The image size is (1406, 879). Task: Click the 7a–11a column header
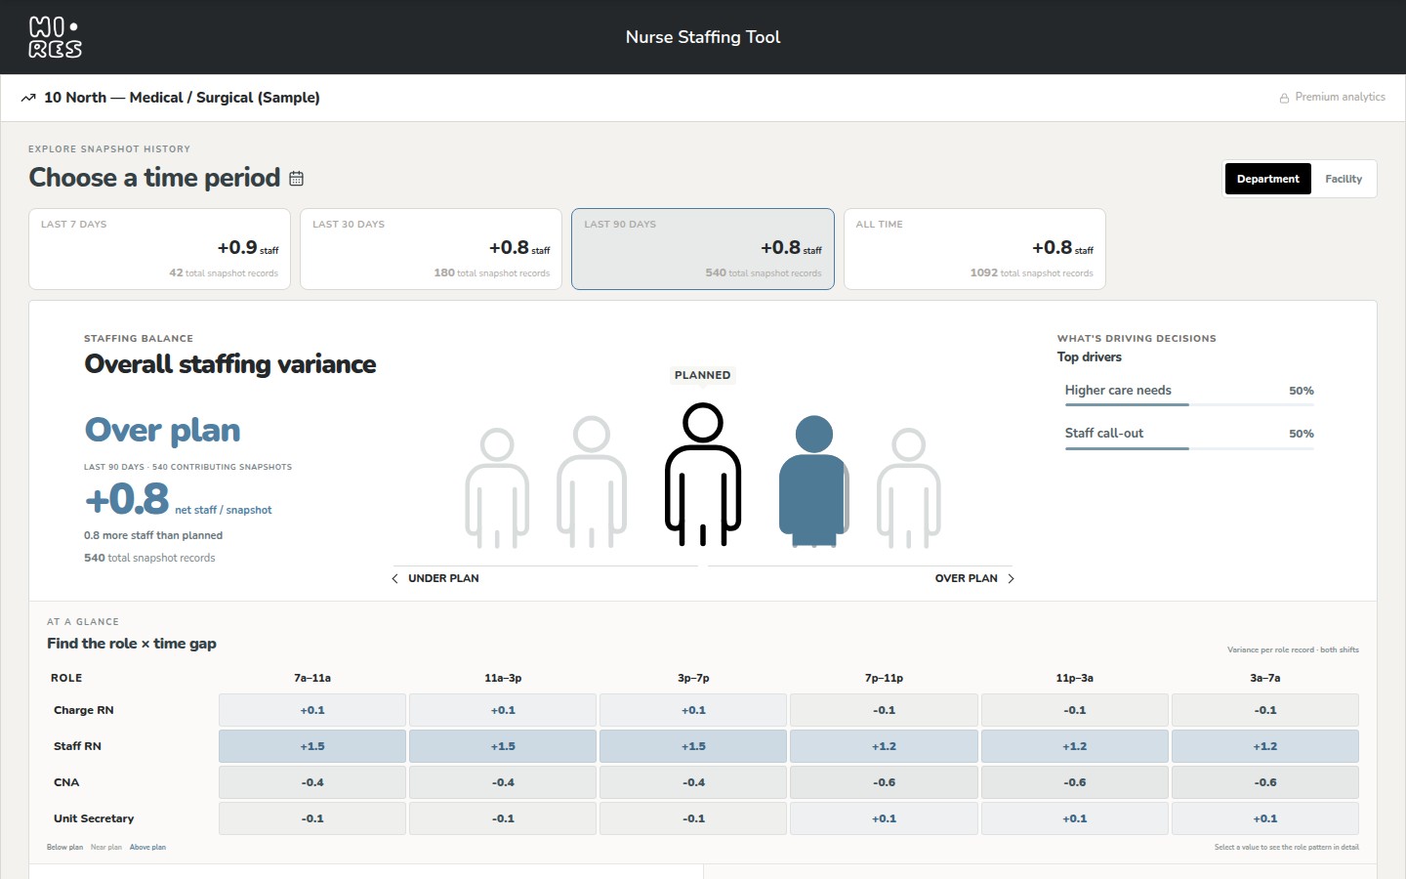[312, 678]
